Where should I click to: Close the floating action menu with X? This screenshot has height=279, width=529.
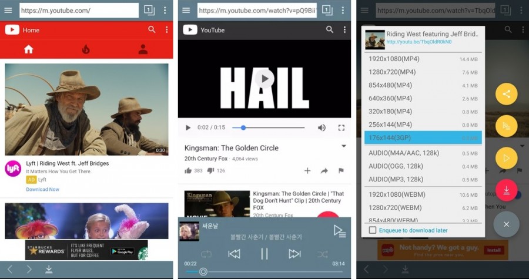click(507, 224)
